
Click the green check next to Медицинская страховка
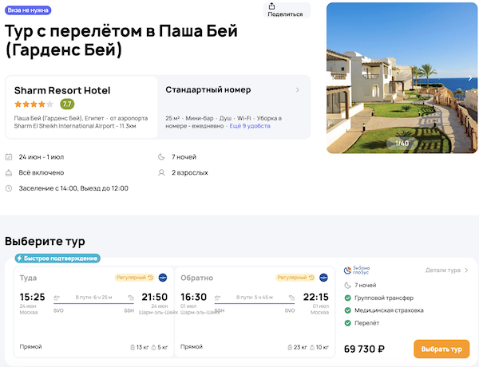[x=347, y=310]
